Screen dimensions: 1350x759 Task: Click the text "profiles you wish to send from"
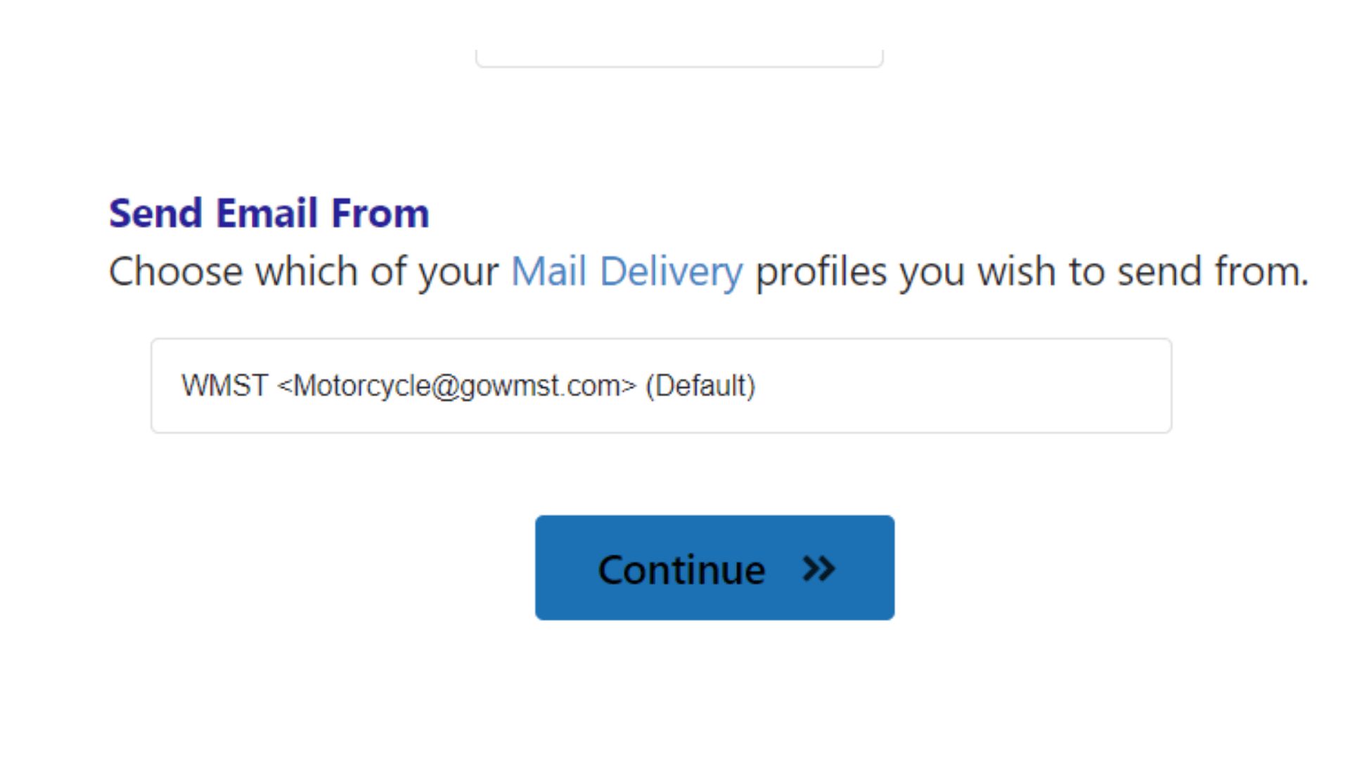pos(1030,271)
